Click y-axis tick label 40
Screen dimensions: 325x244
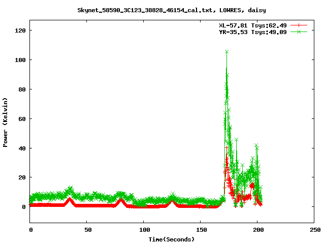(22, 148)
